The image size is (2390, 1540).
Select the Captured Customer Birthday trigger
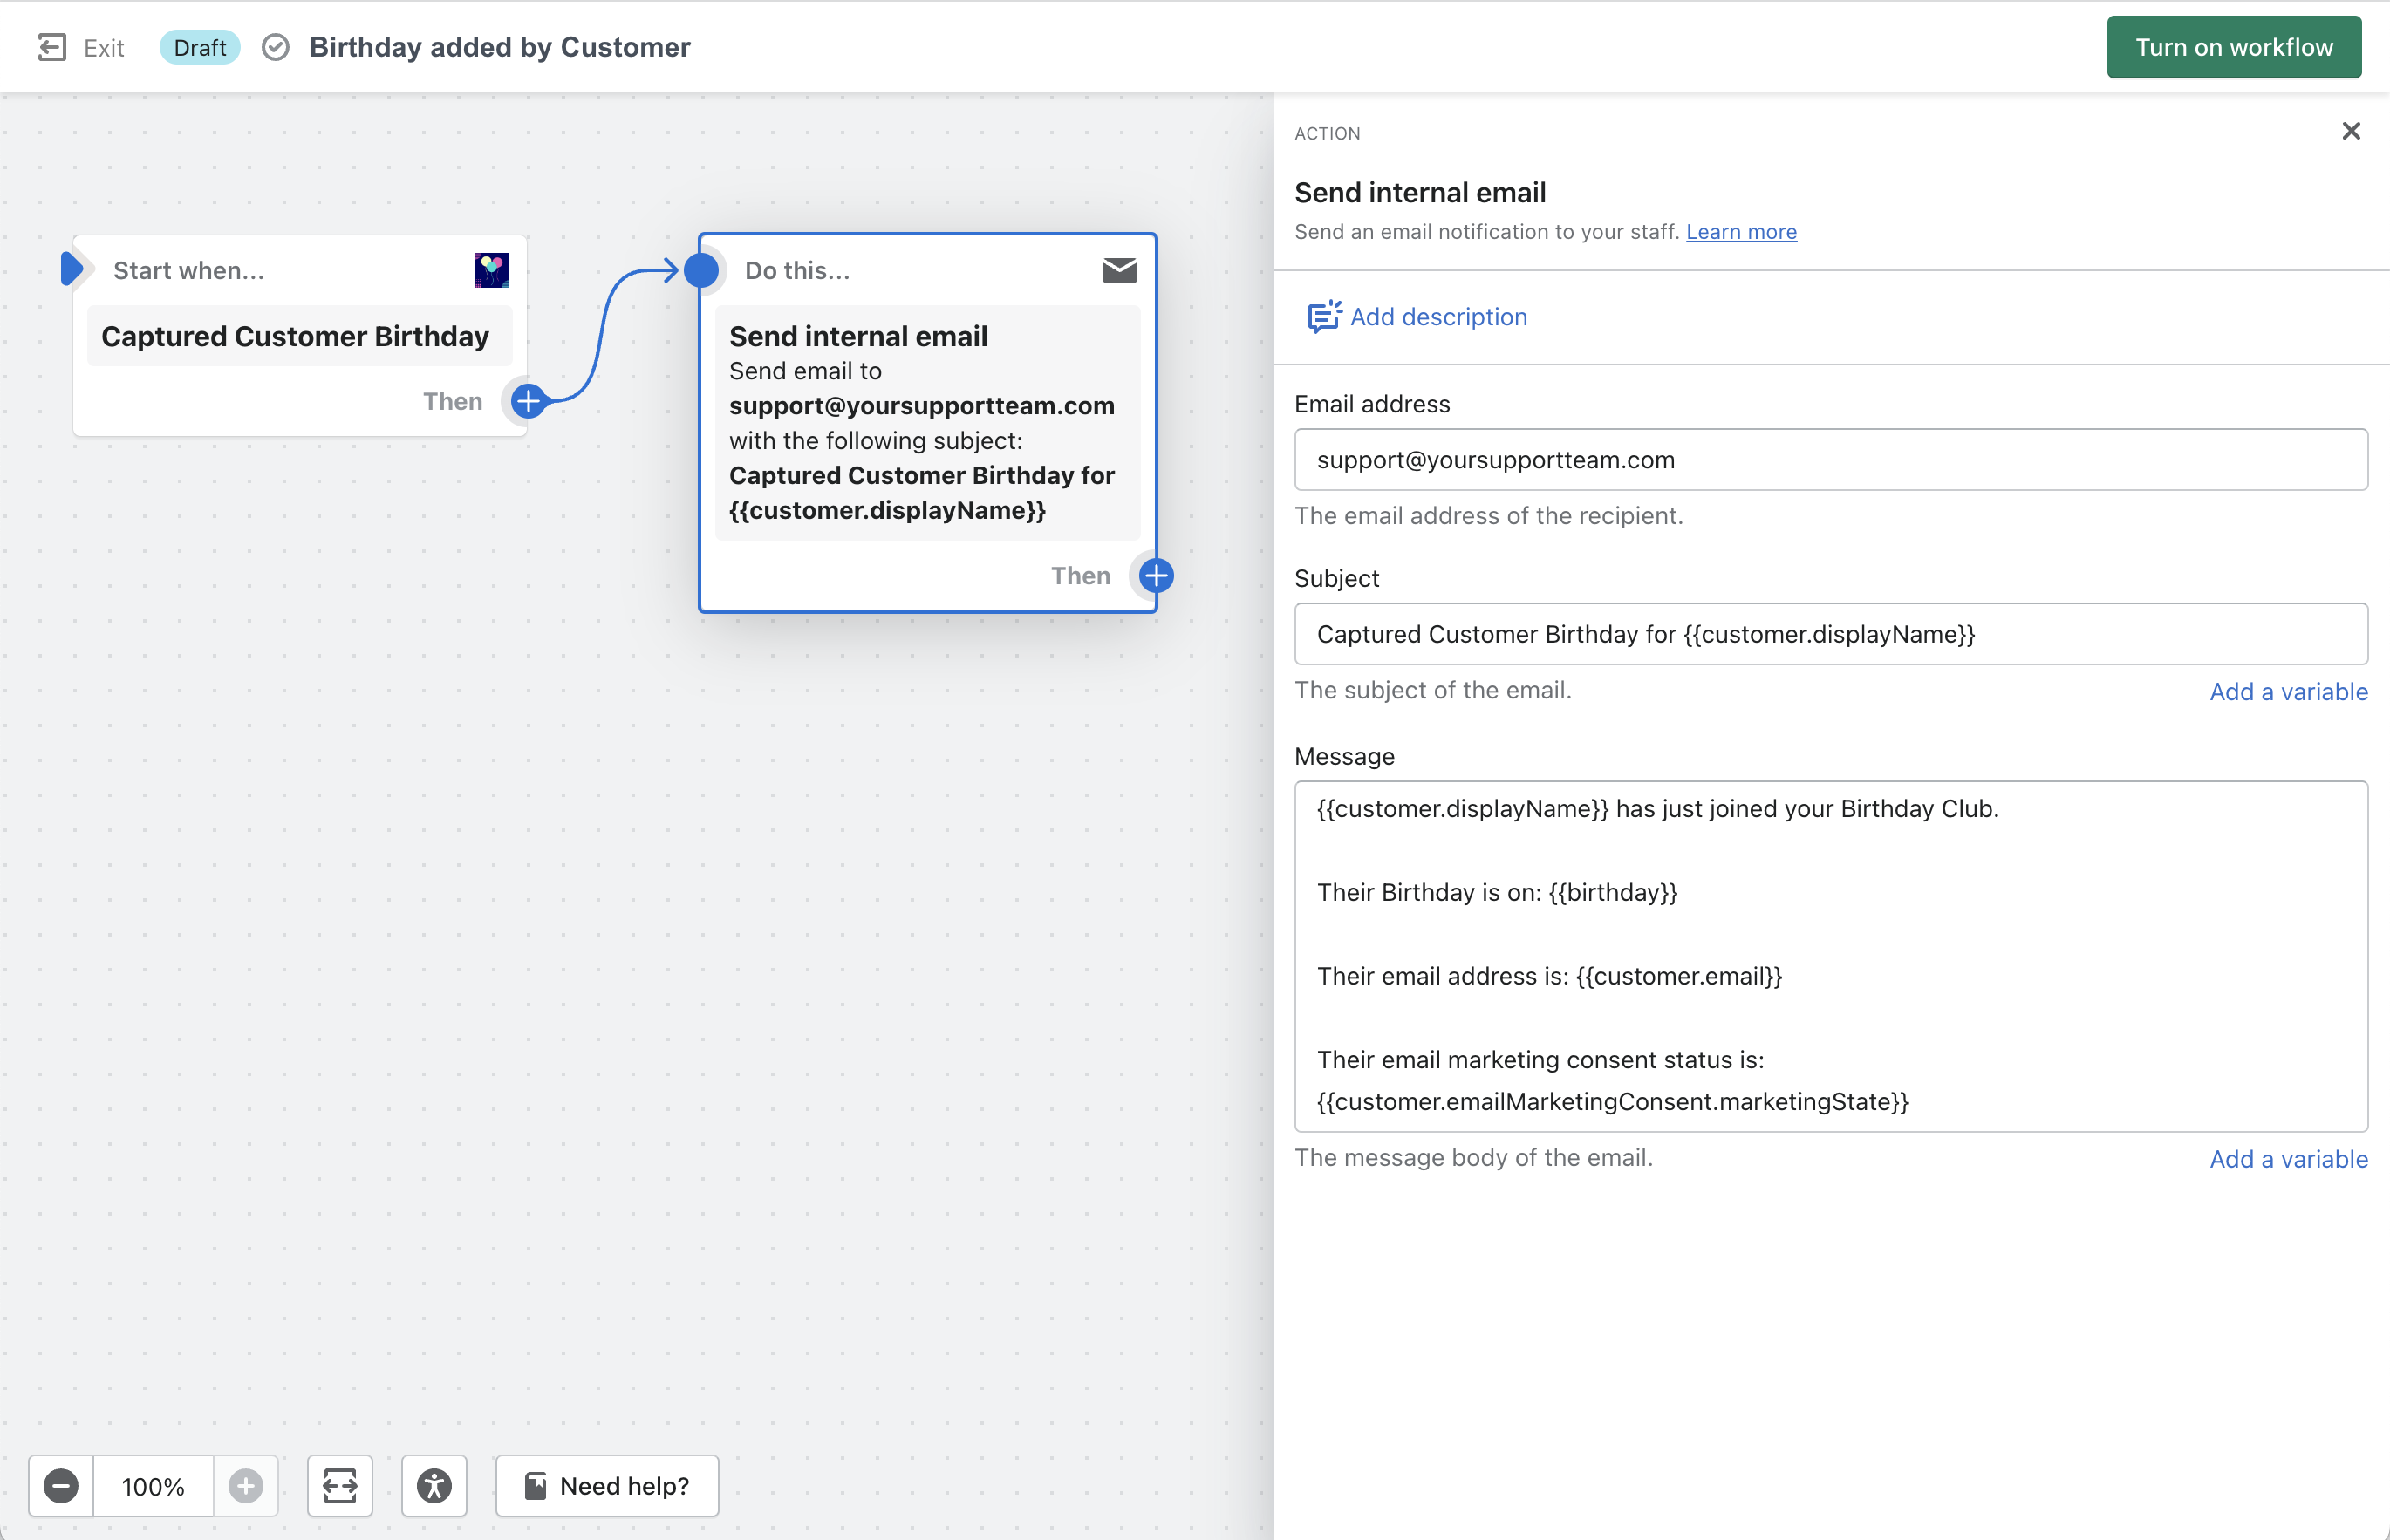(299, 336)
